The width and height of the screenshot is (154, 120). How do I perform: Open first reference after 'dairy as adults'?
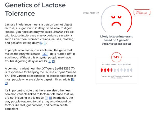[x=50, y=61]
